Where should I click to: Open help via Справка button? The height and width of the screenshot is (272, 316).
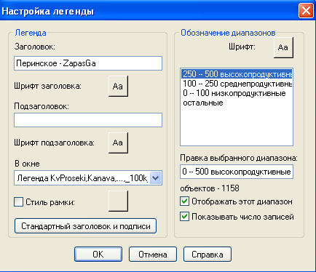click(208, 254)
